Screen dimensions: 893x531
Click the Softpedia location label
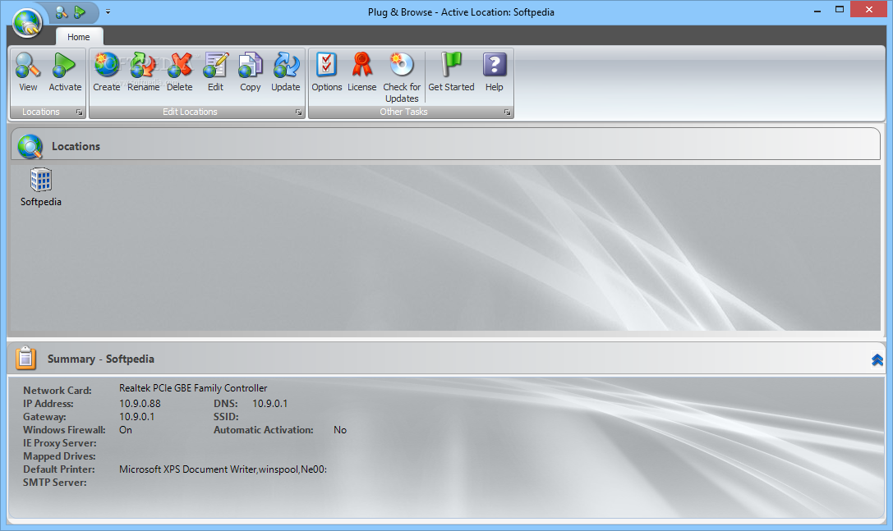click(x=40, y=201)
